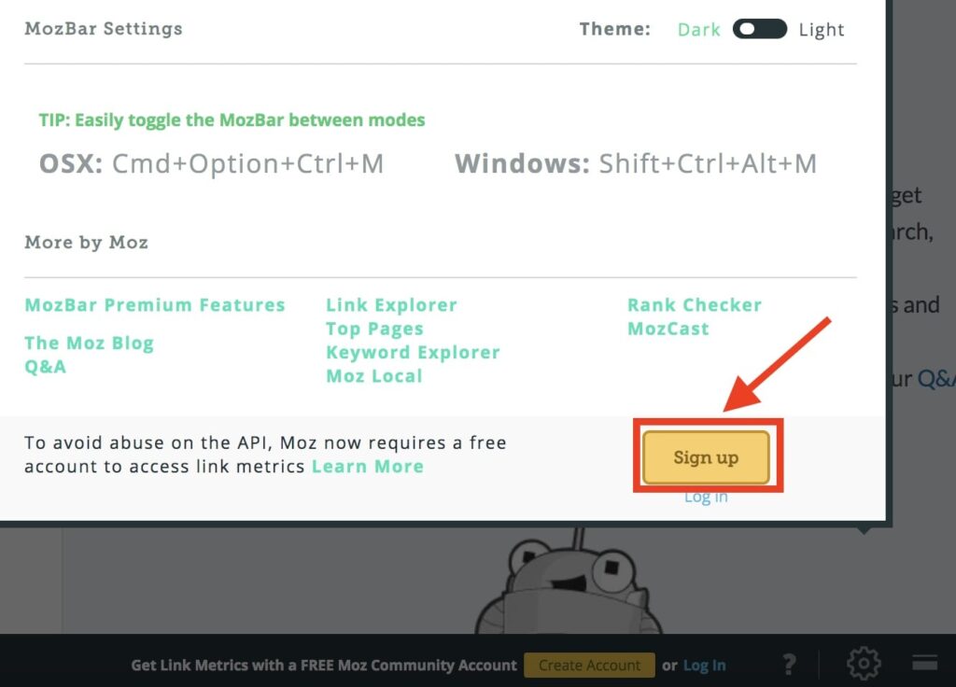Image resolution: width=956 pixels, height=687 pixels.
Task: Select the Moz Local link
Action: click(374, 376)
